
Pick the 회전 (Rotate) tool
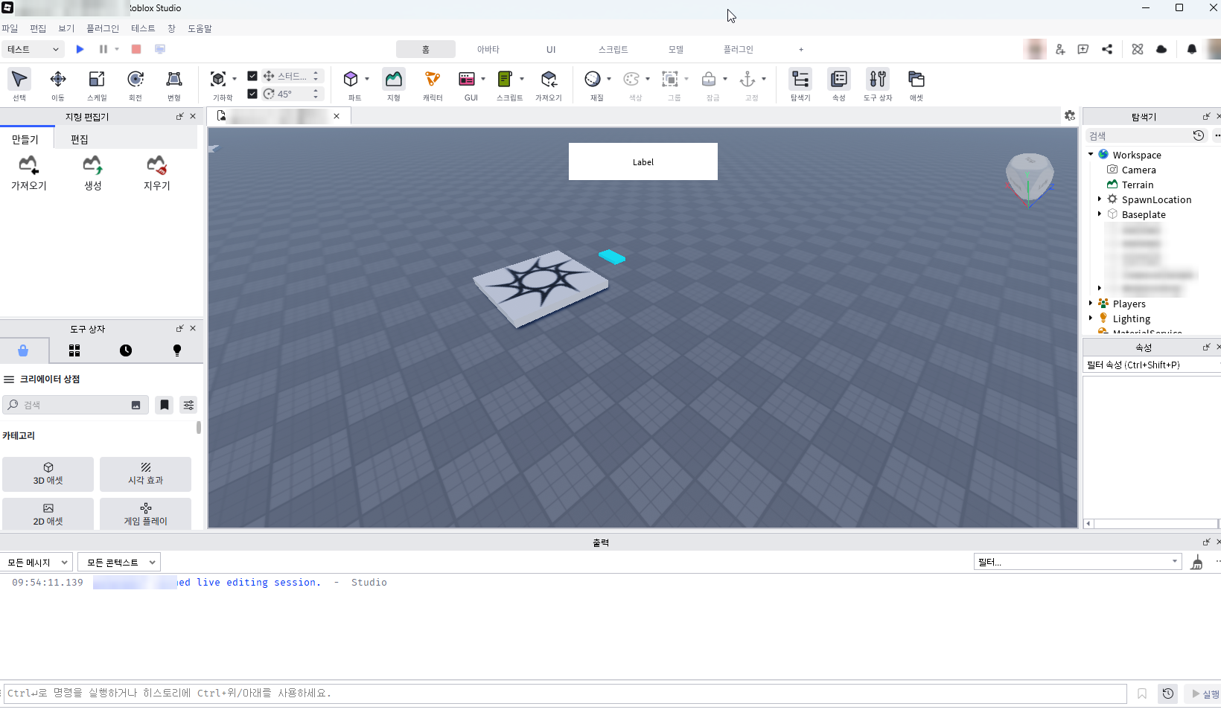coord(136,84)
